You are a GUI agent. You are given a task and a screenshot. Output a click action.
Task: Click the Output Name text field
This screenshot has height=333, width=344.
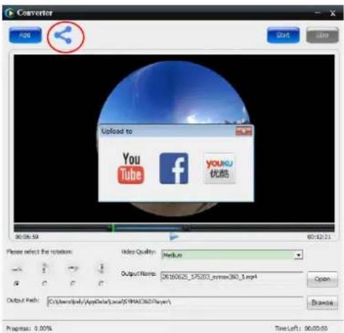232,277
